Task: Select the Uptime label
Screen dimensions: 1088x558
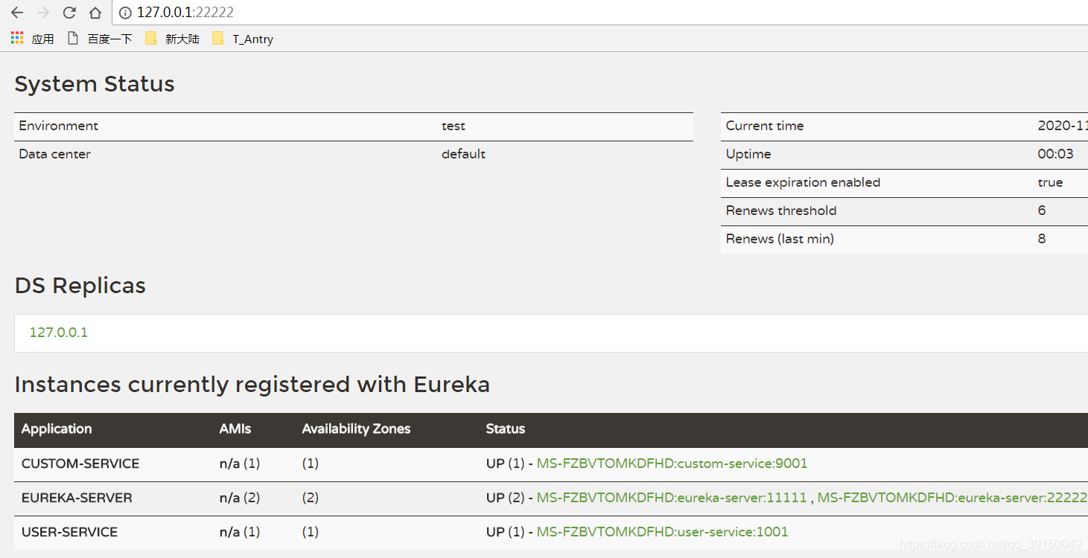Action: (748, 154)
